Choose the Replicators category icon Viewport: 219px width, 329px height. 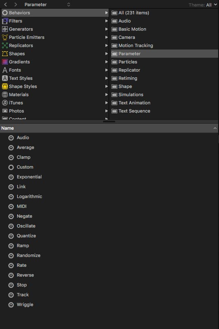click(x=5, y=45)
